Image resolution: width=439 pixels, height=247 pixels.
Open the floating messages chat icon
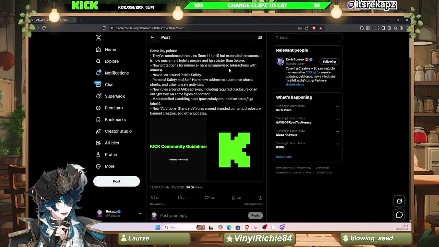point(399,215)
